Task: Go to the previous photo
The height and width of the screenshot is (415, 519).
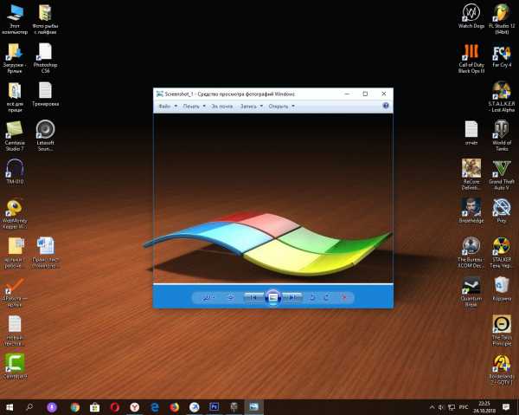Action: pos(253,297)
